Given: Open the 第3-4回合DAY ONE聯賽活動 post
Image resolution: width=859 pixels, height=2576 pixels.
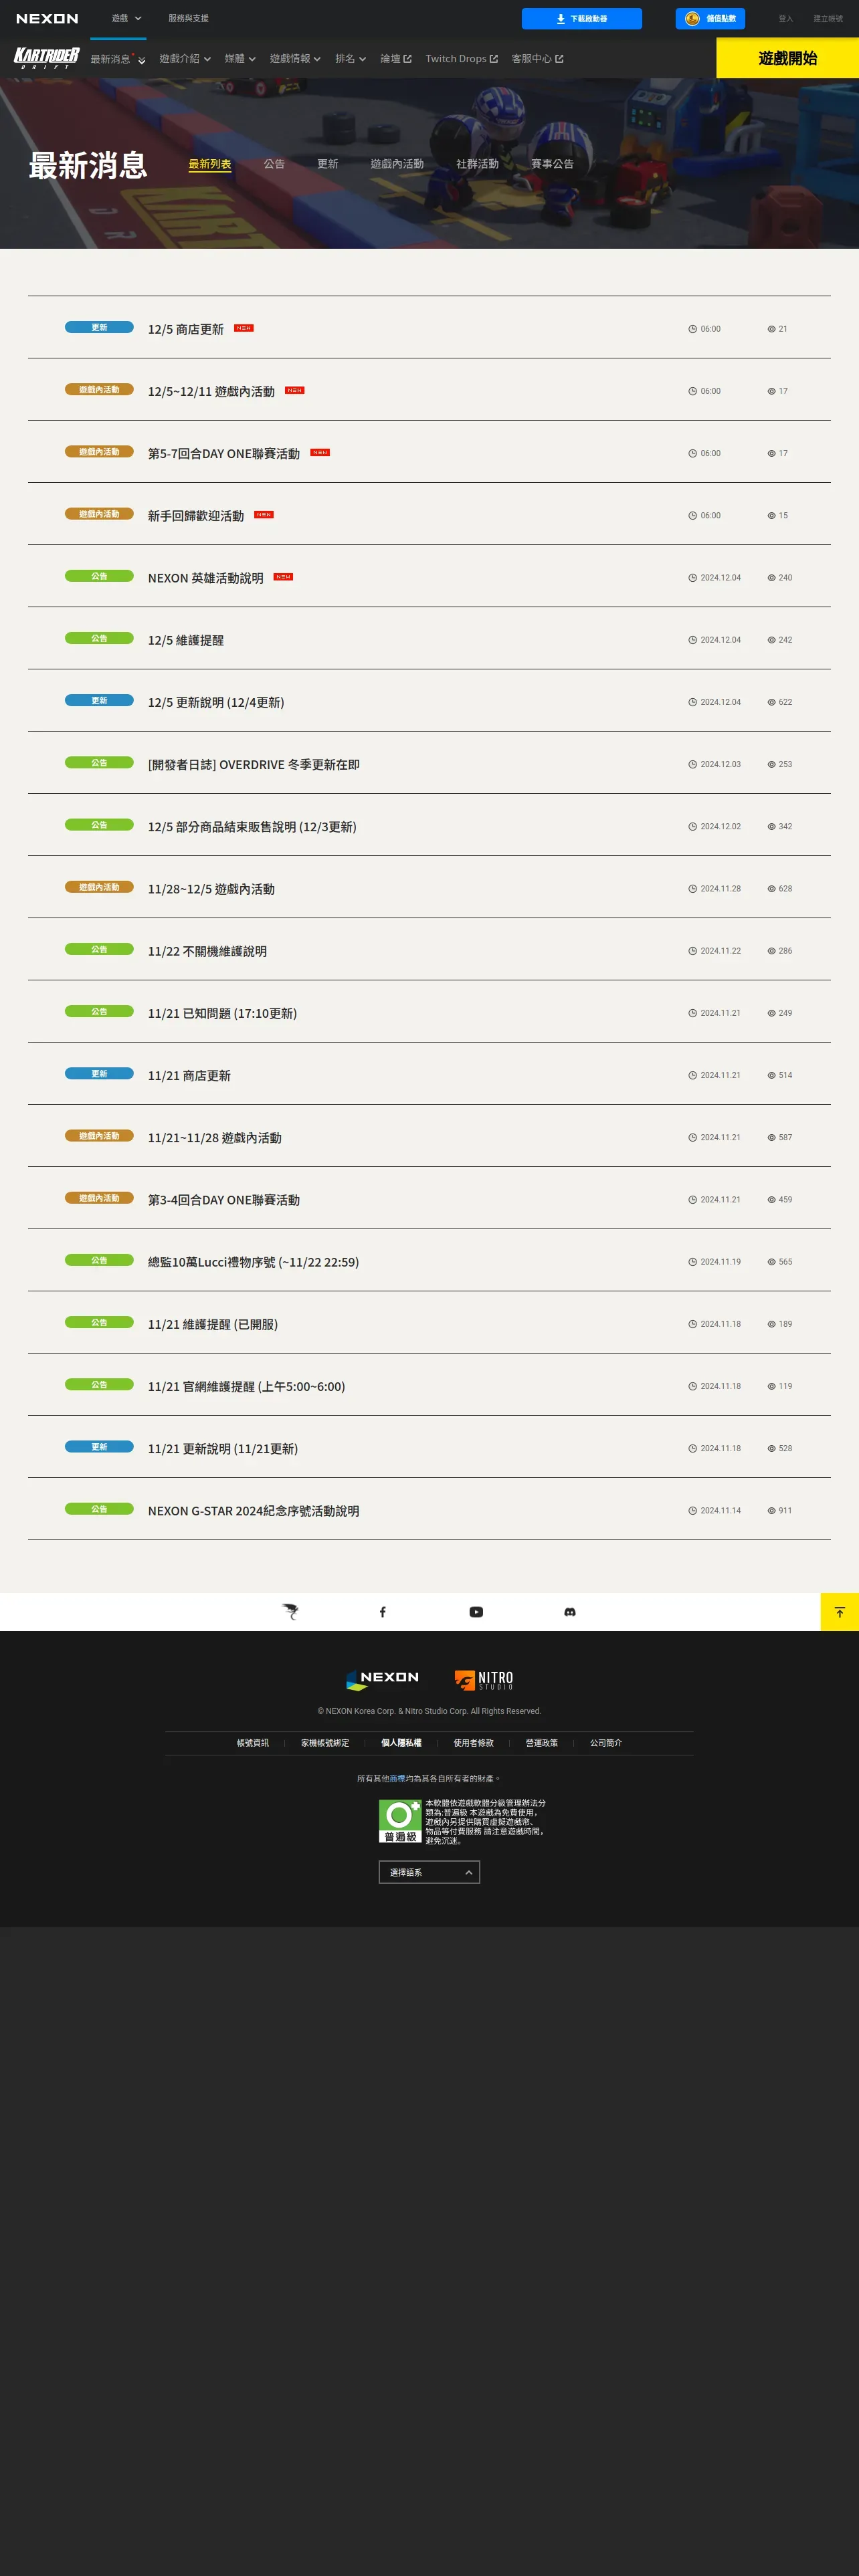Looking at the screenshot, I should pos(224,1200).
